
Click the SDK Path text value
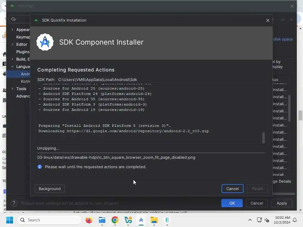(98, 80)
